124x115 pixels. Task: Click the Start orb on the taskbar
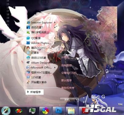[6, 111]
